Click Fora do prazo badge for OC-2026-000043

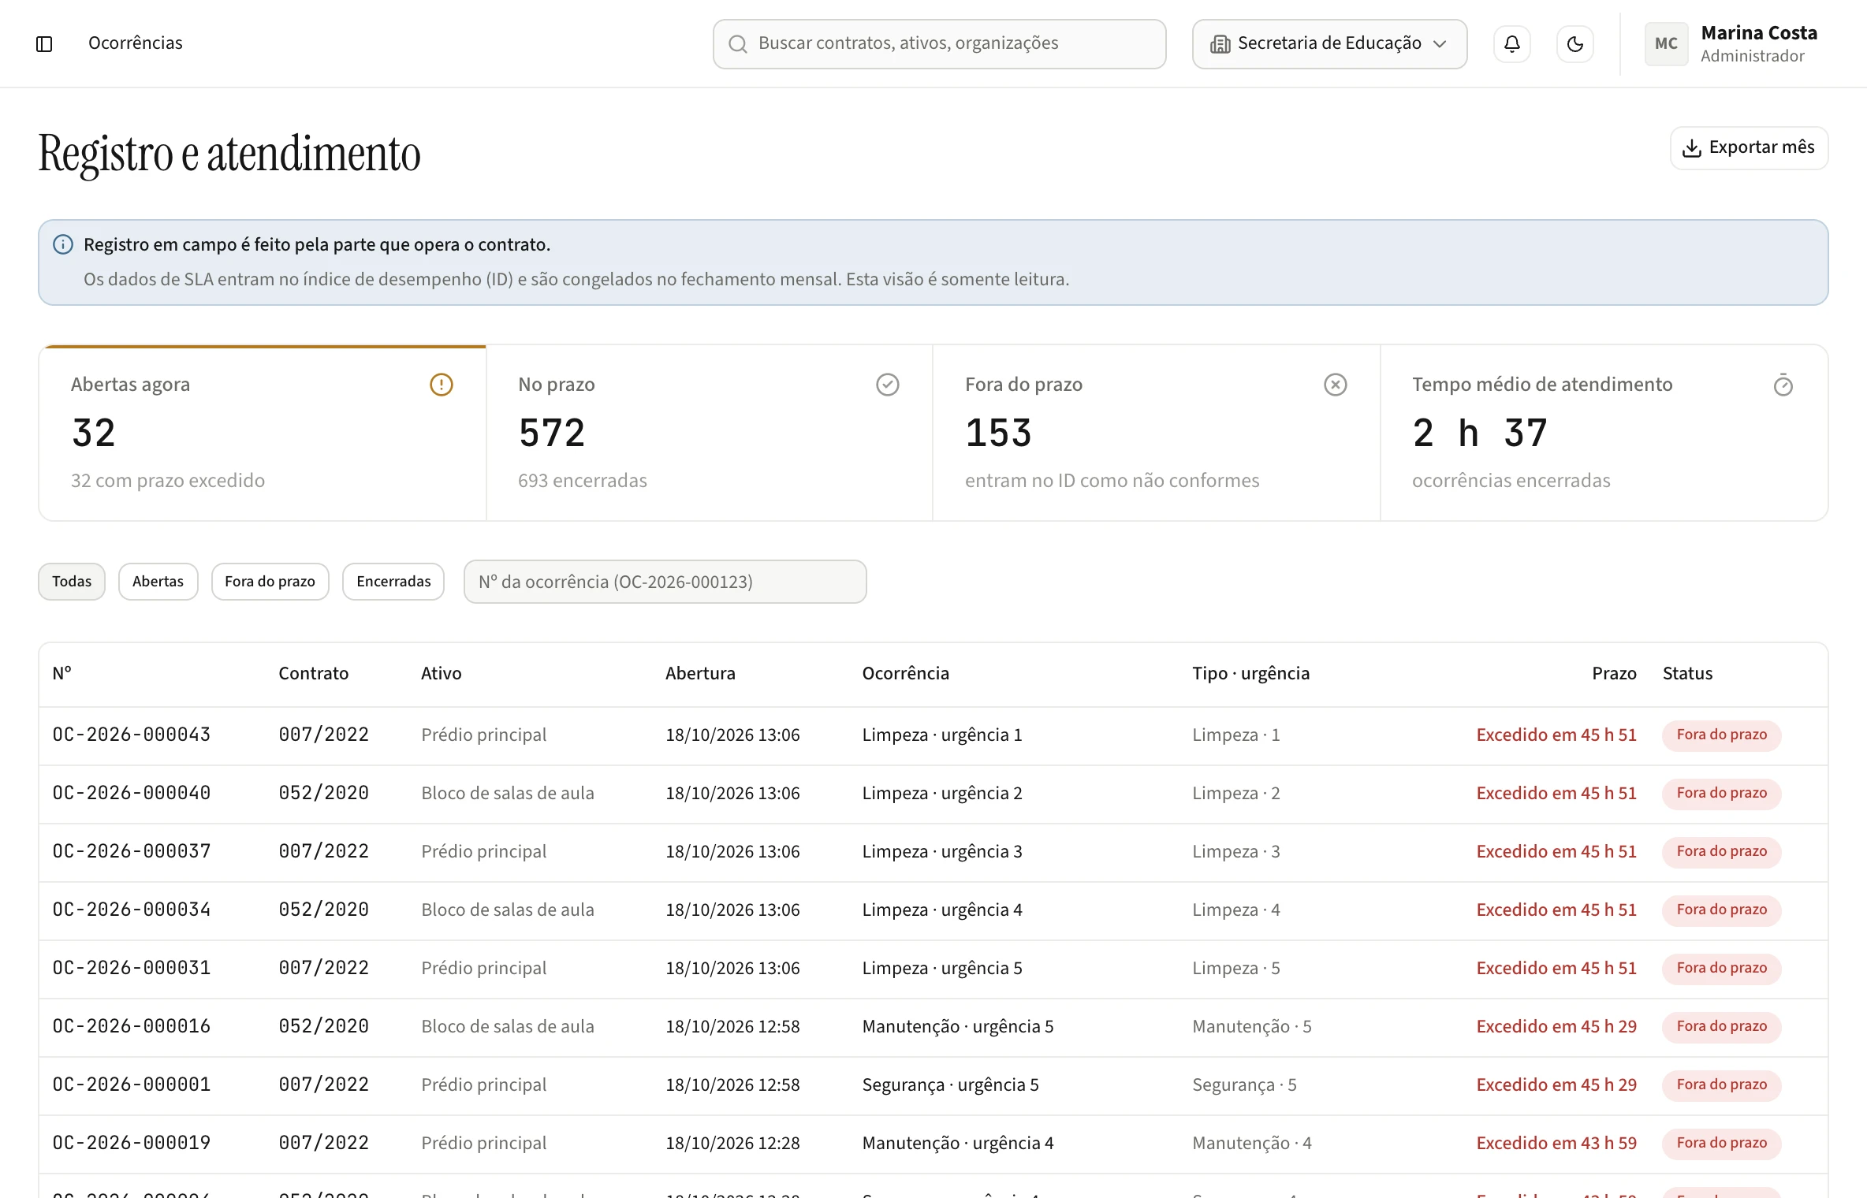(1721, 735)
